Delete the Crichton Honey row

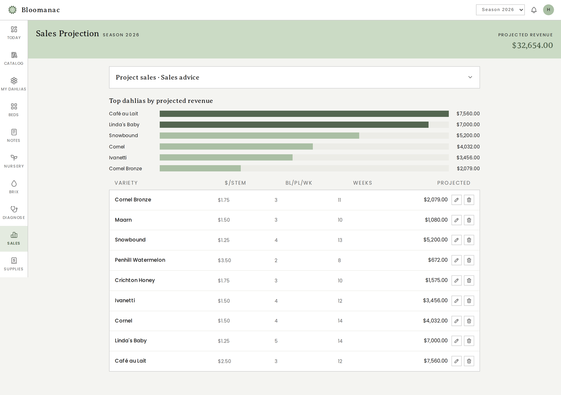click(469, 280)
